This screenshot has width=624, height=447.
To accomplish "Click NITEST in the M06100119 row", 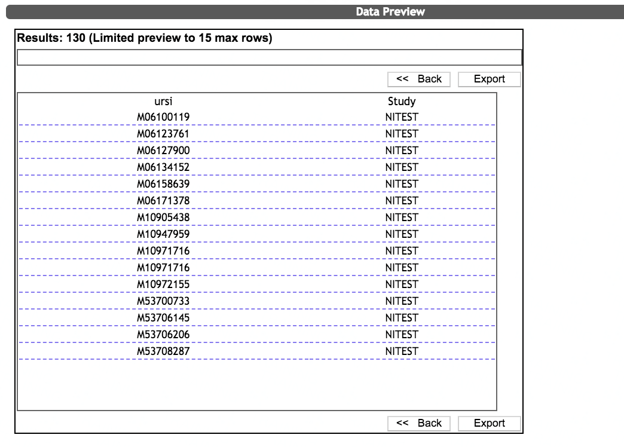I will click(x=402, y=117).
